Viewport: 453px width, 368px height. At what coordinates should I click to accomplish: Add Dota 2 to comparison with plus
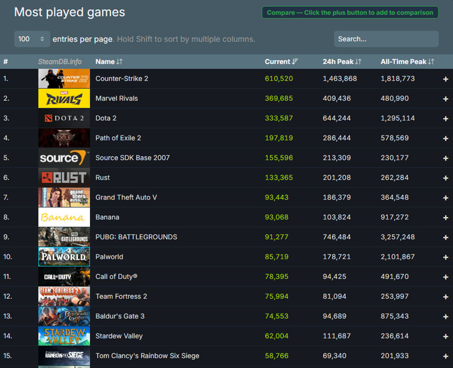point(446,119)
